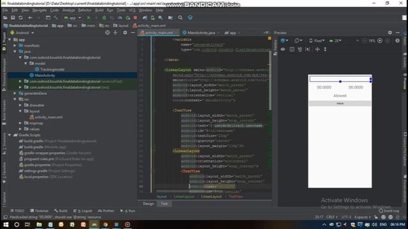Click the Track button in layout preview
The height and width of the screenshot is (229, 408).
[x=340, y=103]
